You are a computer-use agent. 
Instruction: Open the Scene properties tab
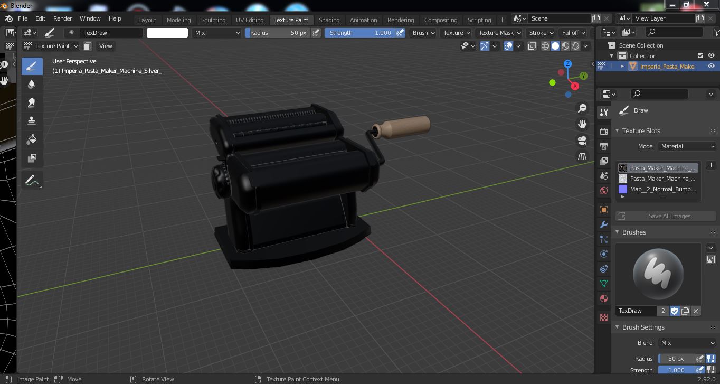(x=604, y=175)
